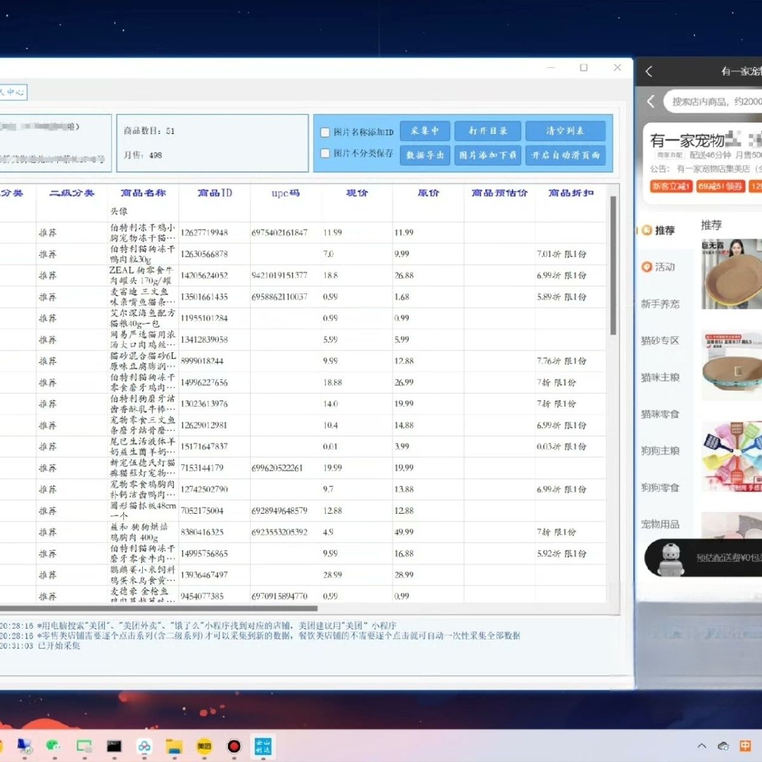Screen dimensions: 762x762
Task: Click the upc code 6928949648579
Action: click(x=279, y=511)
